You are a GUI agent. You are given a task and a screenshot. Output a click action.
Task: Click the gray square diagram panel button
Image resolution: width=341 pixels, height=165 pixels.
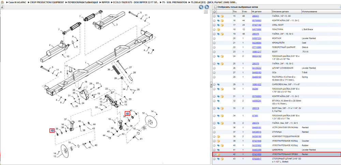206,12
